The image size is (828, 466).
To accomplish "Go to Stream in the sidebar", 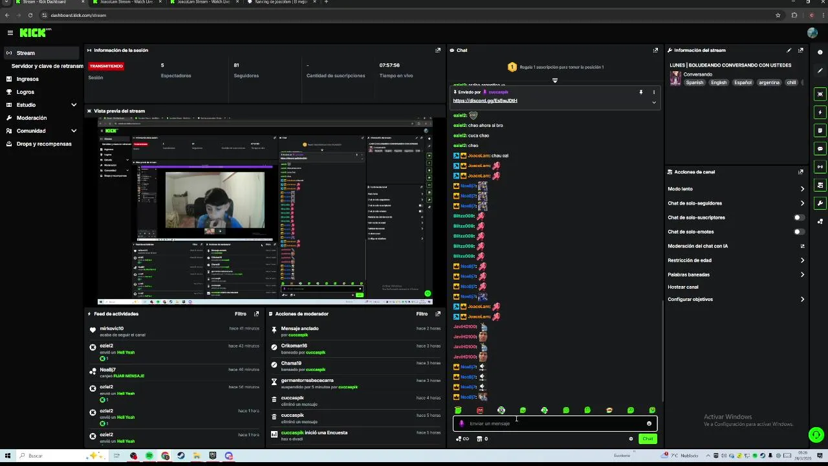I will [42, 53].
